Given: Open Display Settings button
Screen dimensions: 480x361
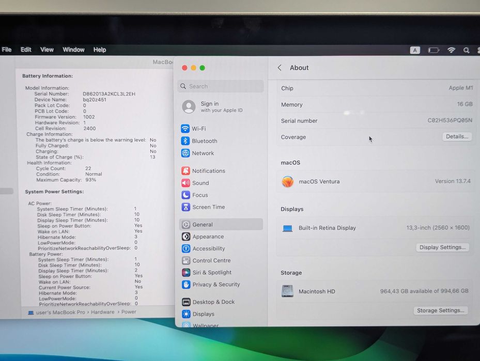Looking at the screenshot, I should [x=442, y=247].
